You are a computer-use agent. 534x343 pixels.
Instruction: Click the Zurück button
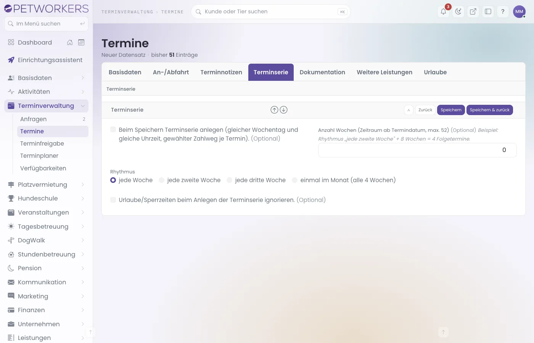[425, 110]
